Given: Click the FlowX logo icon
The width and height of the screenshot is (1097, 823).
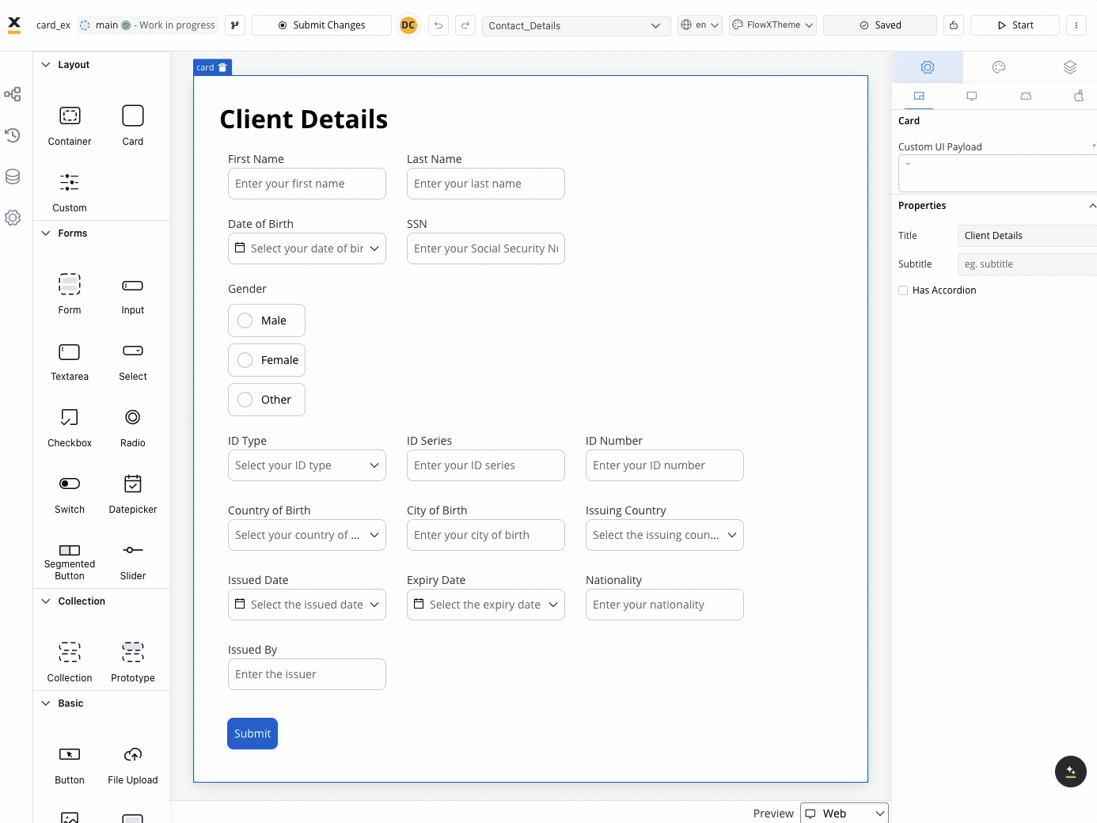Looking at the screenshot, I should pos(14,25).
